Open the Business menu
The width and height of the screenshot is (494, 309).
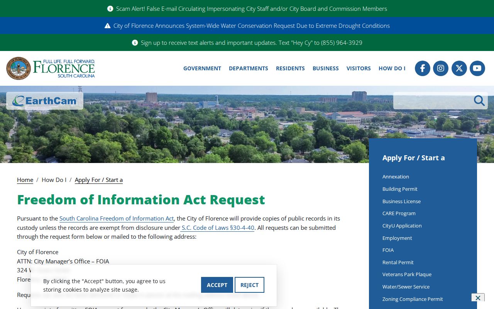click(326, 68)
